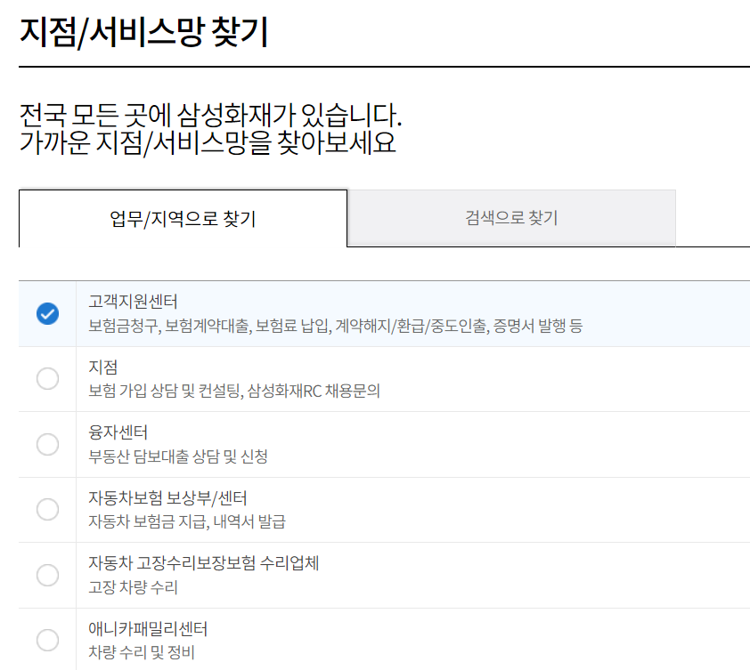Select 자동차보험 보상부/센터 option
The image size is (750, 670).
47,511
